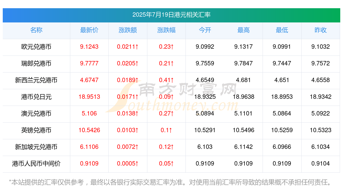The width and height of the screenshot is (343, 191).
Task: Click the 最高 column header
Action: coord(243,30)
